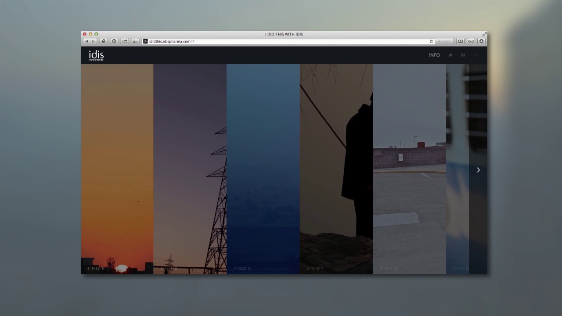Open the History clock button
Screen dimensions: 562x316
[114, 41]
